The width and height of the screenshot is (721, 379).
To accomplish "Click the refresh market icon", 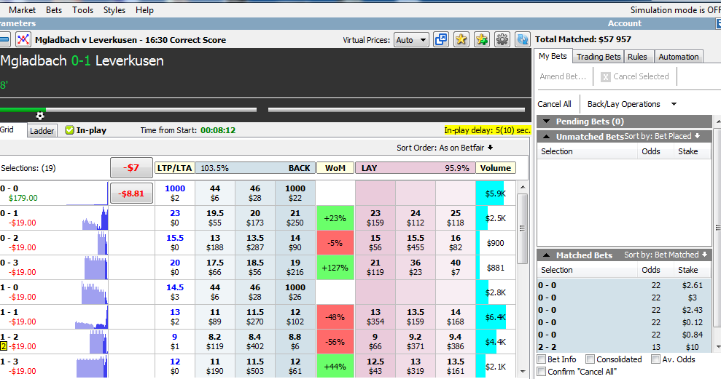I will click(523, 39).
